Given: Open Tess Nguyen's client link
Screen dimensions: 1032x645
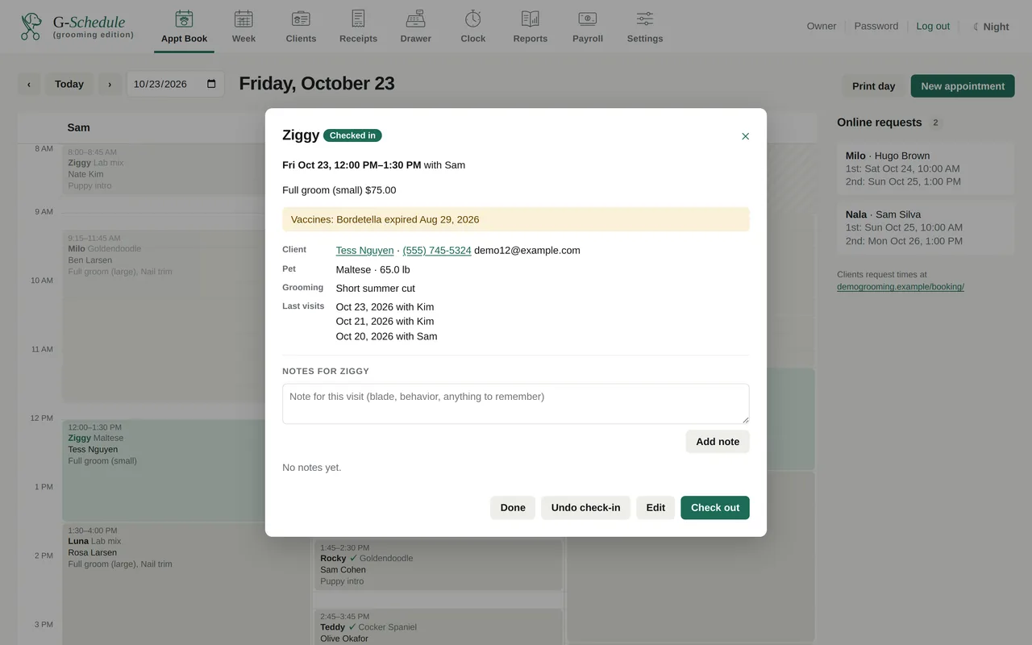Looking at the screenshot, I should point(364,251).
